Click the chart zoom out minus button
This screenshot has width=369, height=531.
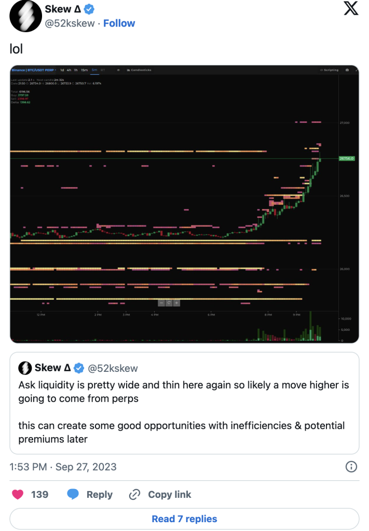click(161, 303)
